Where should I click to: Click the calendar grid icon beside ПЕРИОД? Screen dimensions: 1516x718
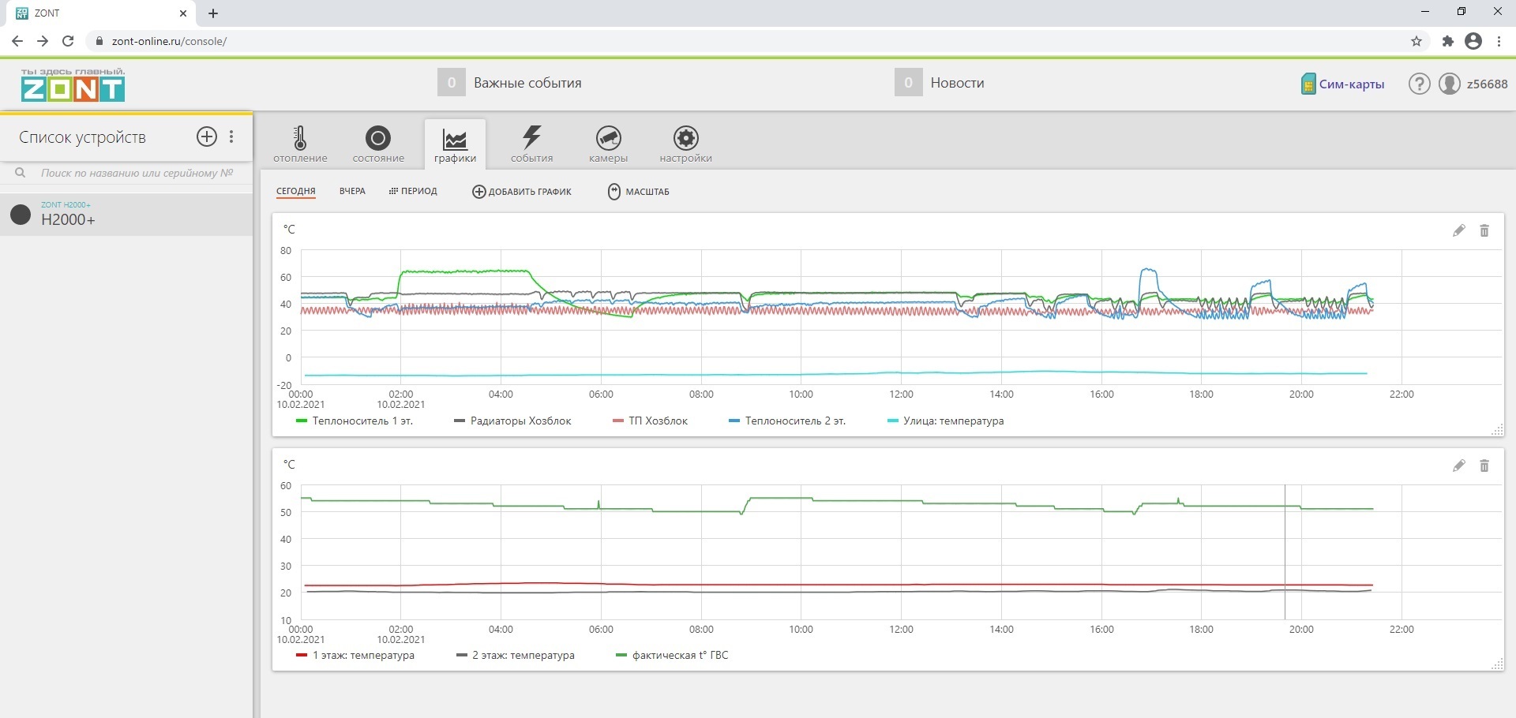393,192
